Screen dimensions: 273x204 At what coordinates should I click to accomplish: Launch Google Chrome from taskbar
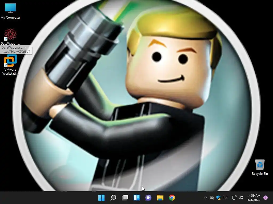172,198
